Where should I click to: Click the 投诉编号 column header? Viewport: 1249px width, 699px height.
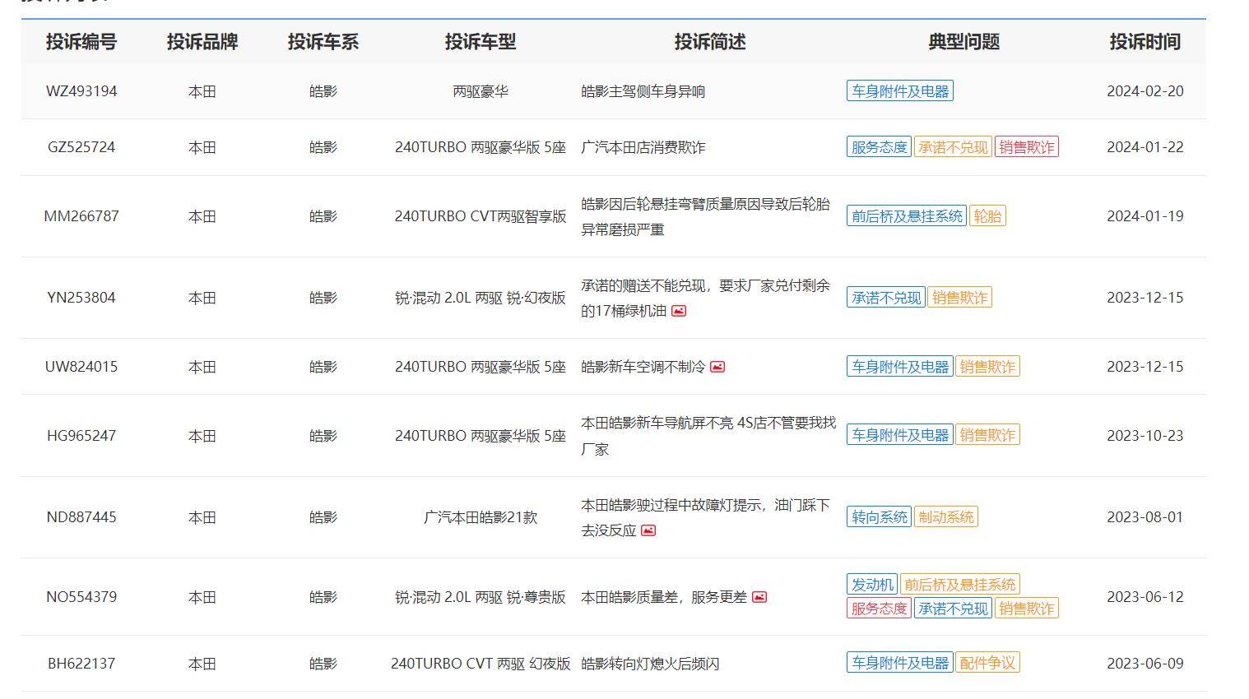tap(81, 42)
